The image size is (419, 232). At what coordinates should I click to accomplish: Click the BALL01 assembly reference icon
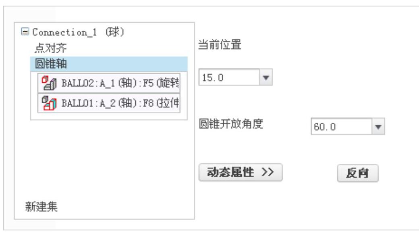point(49,103)
